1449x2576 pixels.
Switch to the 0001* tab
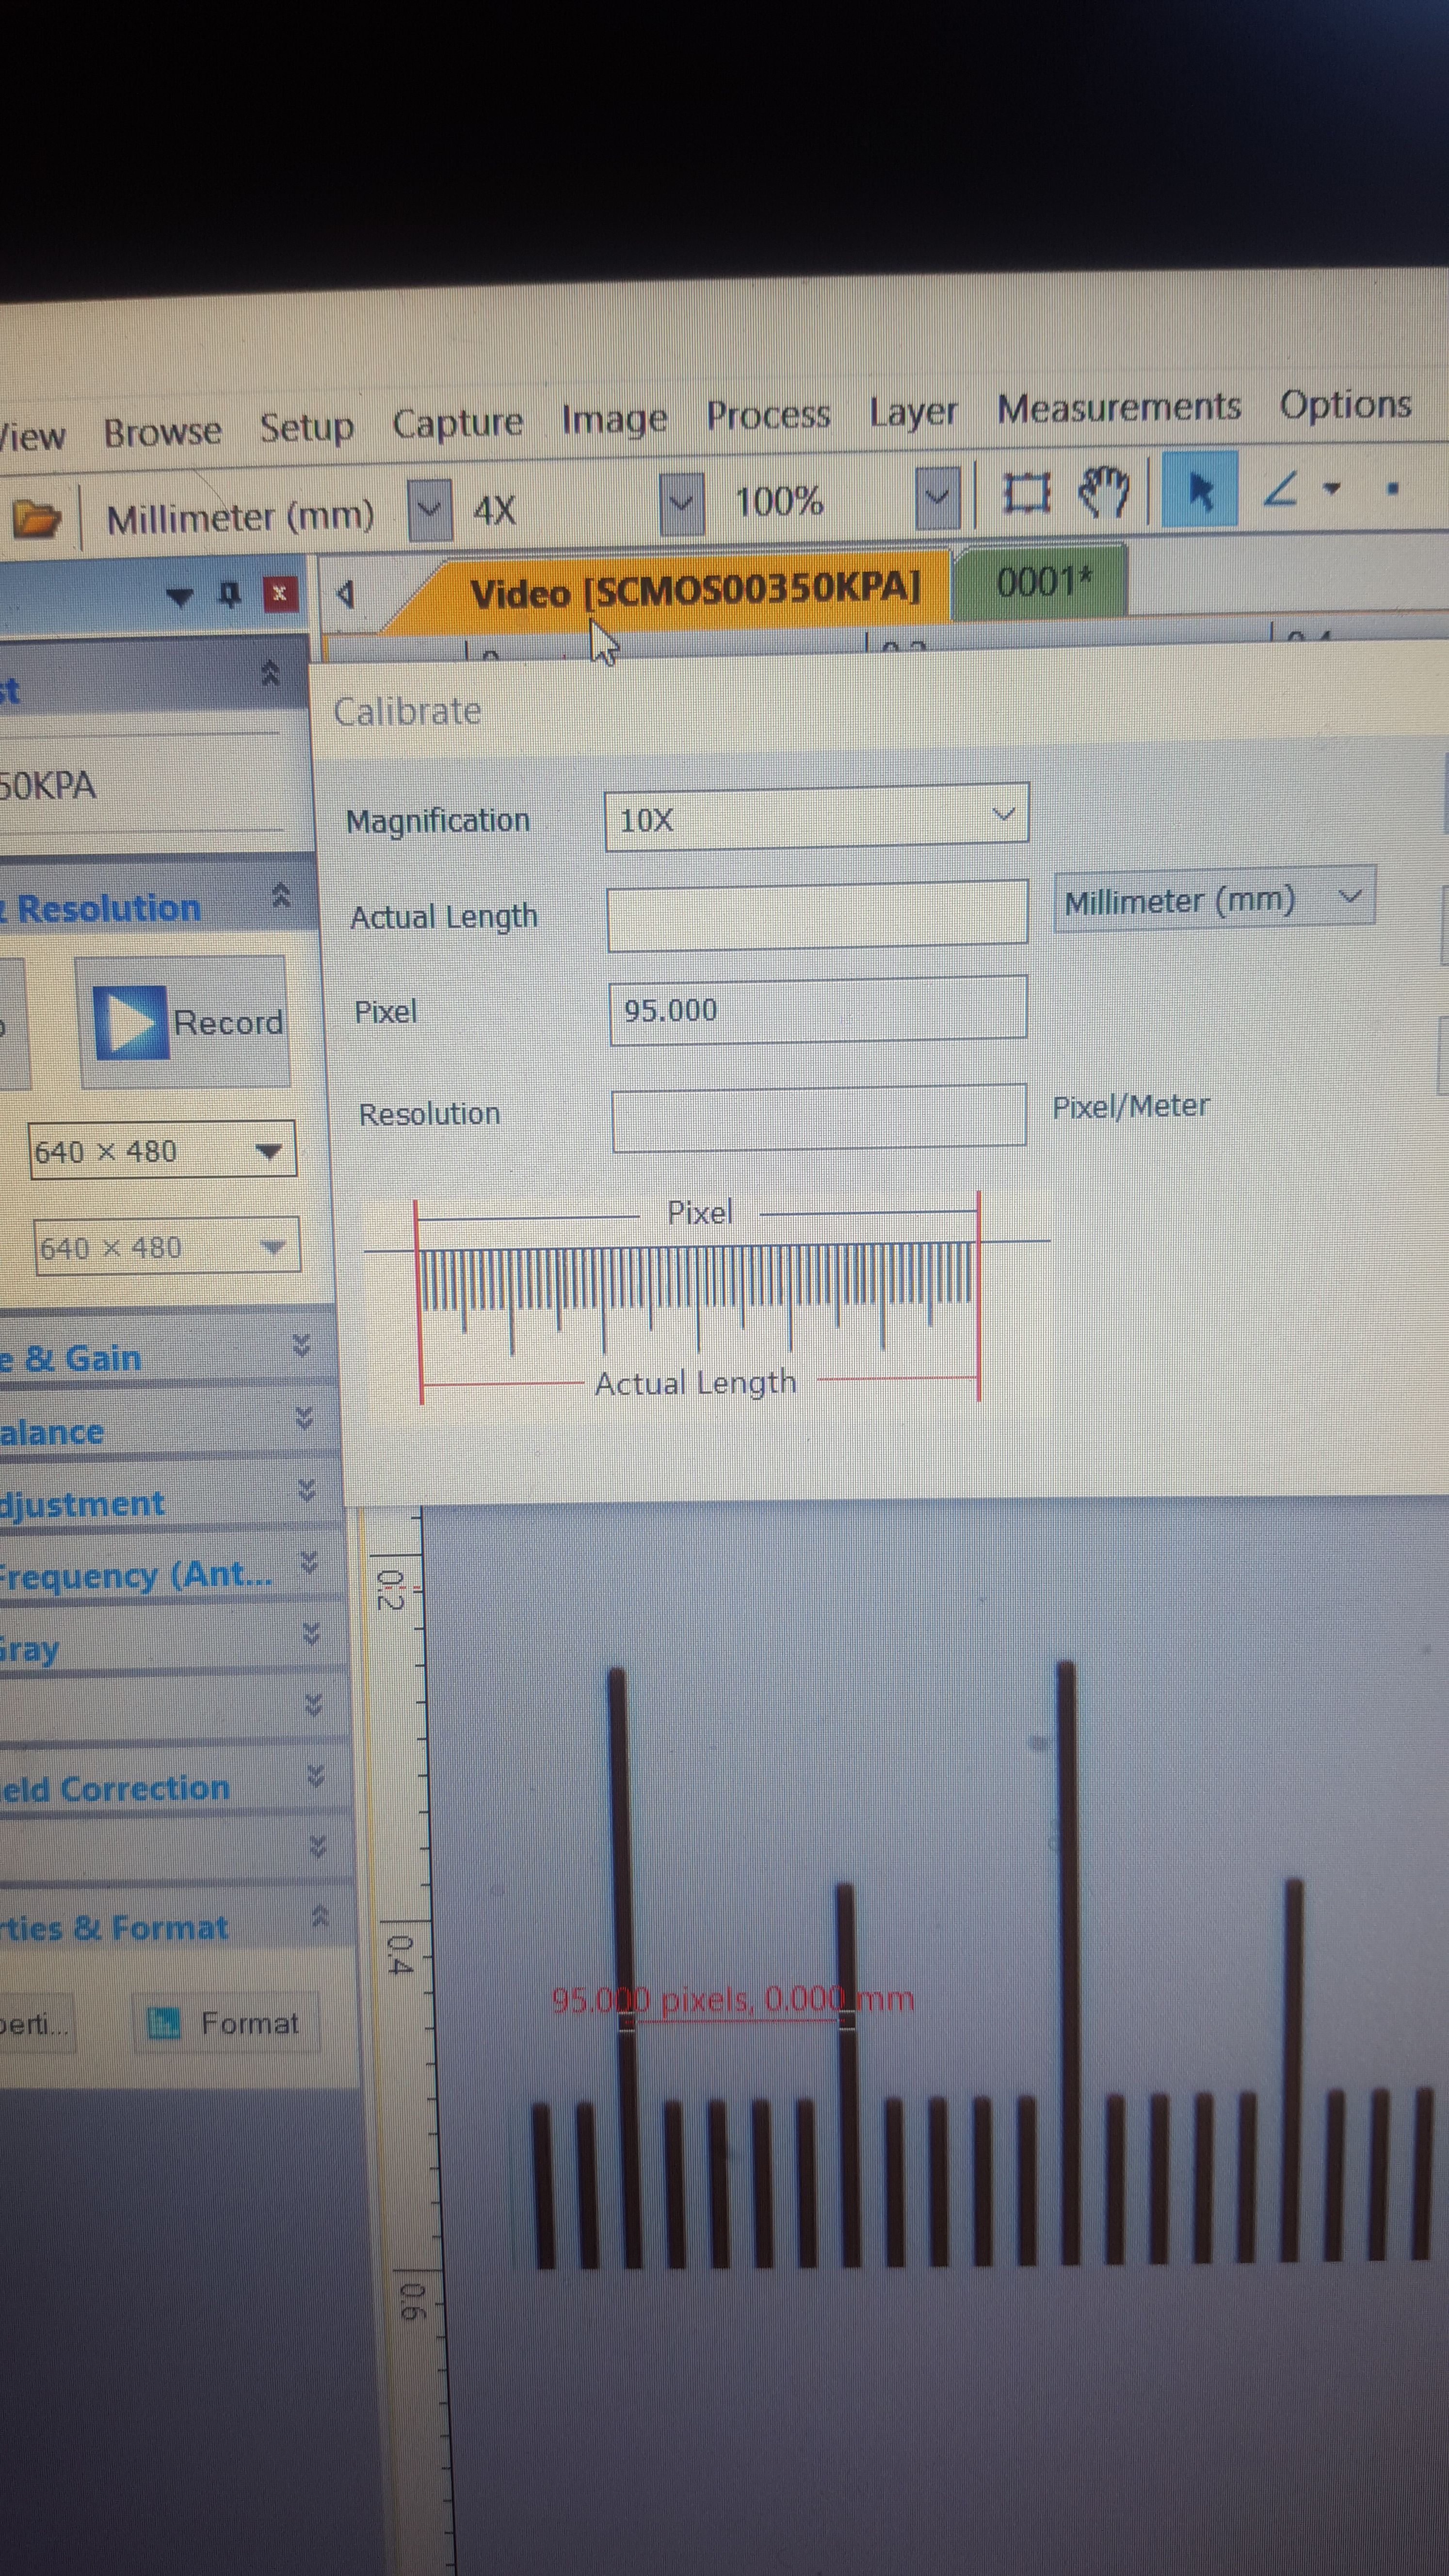[1043, 581]
